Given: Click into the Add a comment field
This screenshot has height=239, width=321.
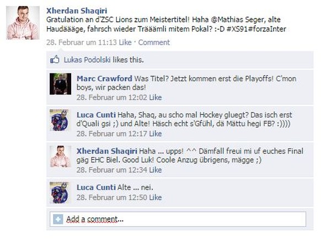Looking at the screenshot, I should point(178,219).
